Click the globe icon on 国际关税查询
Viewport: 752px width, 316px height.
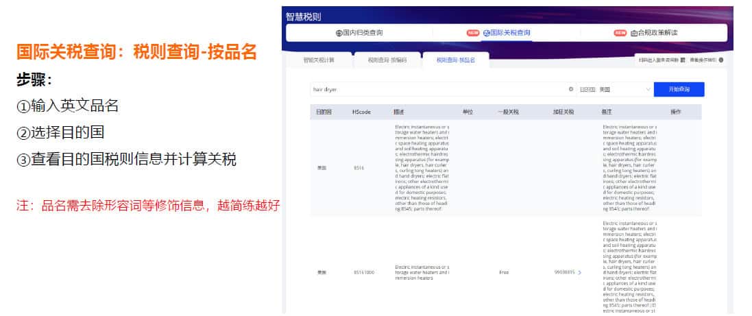487,33
